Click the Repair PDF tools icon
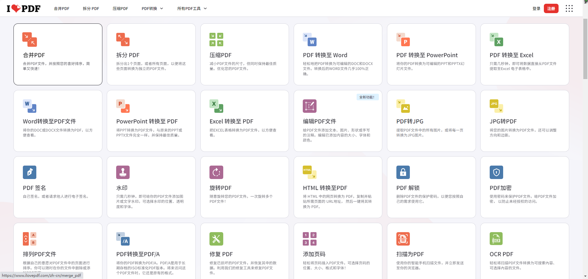588x279 pixels. pos(216,239)
